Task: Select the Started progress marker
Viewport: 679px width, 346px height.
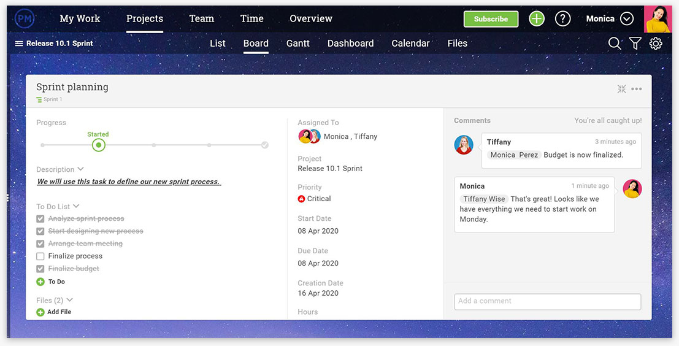Action: 99,145
